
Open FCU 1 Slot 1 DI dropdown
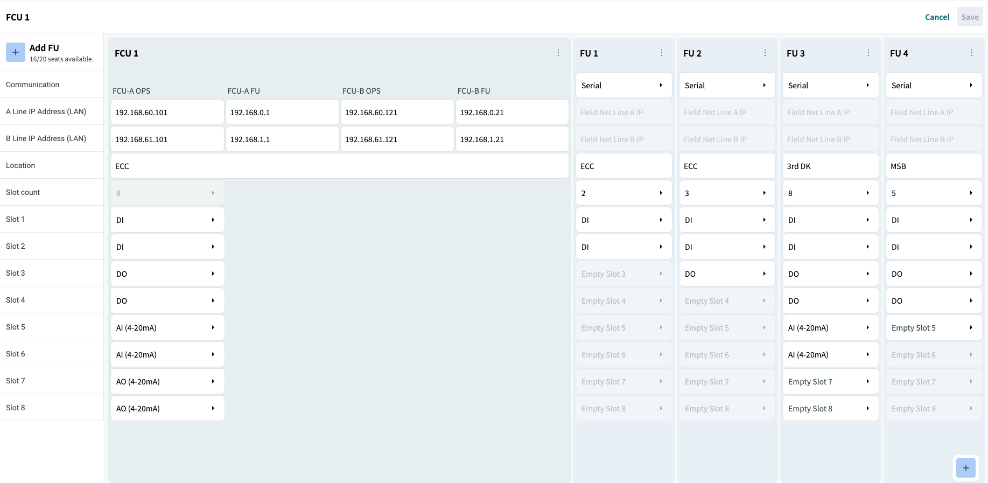[x=167, y=220]
